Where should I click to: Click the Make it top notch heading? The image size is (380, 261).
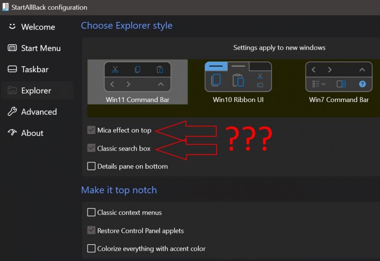coord(119,190)
